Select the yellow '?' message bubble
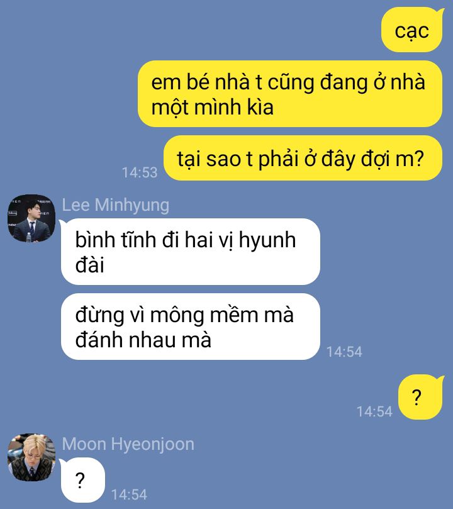This screenshot has width=453, height=509. coord(420,397)
